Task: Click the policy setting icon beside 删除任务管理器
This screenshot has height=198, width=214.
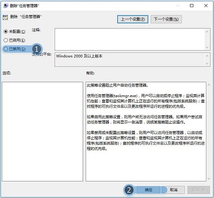Action: (5, 17)
